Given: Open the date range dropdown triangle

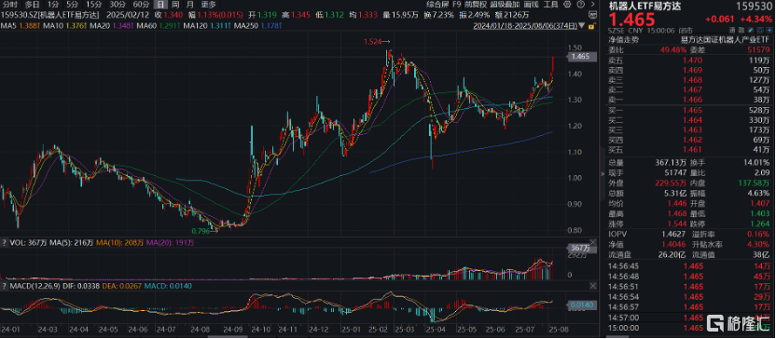Looking at the screenshot, I should (581, 26).
